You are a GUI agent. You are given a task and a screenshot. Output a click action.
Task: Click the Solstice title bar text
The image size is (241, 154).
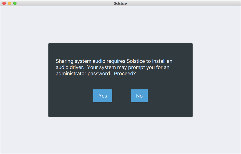(120, 3)
